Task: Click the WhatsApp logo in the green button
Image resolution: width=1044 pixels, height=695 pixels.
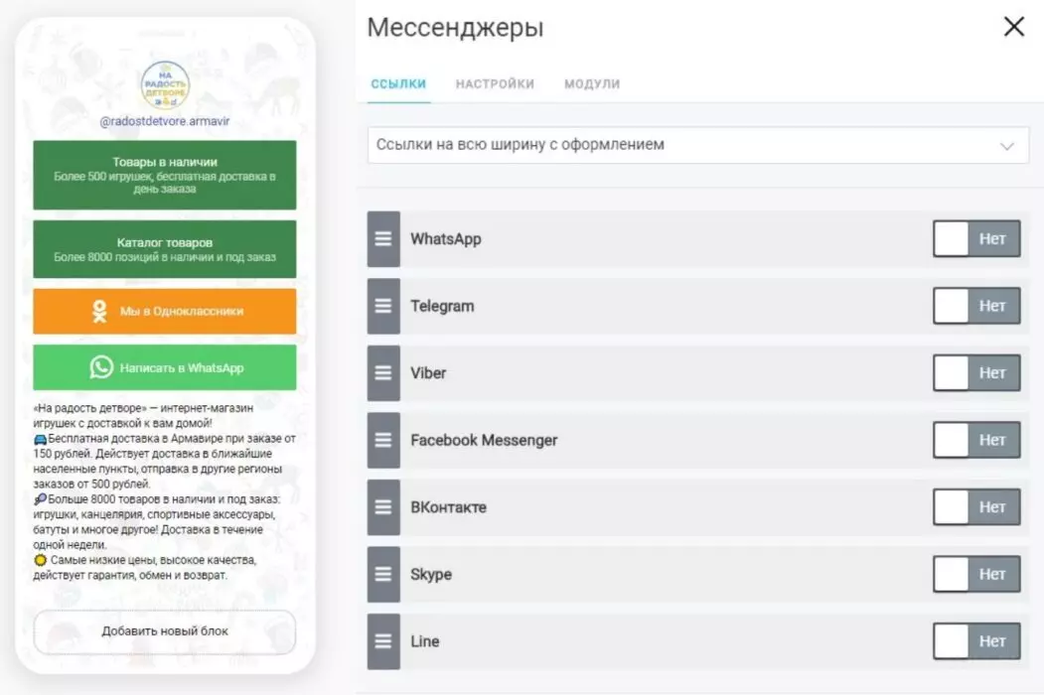Action: click(x=101, y=367)
